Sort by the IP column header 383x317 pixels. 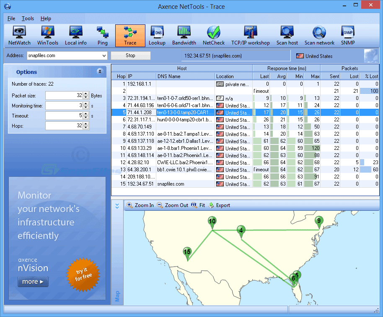(141, 76)
